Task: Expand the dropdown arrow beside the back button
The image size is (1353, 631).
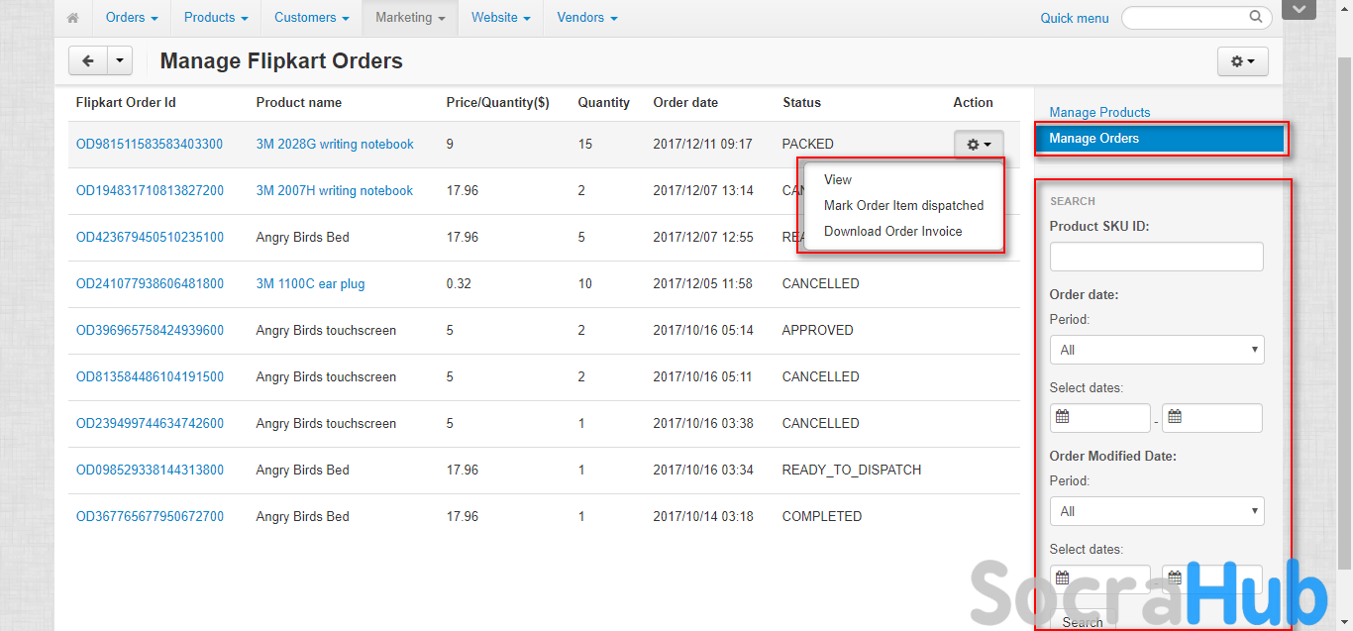Action: (x=119, y=60)
